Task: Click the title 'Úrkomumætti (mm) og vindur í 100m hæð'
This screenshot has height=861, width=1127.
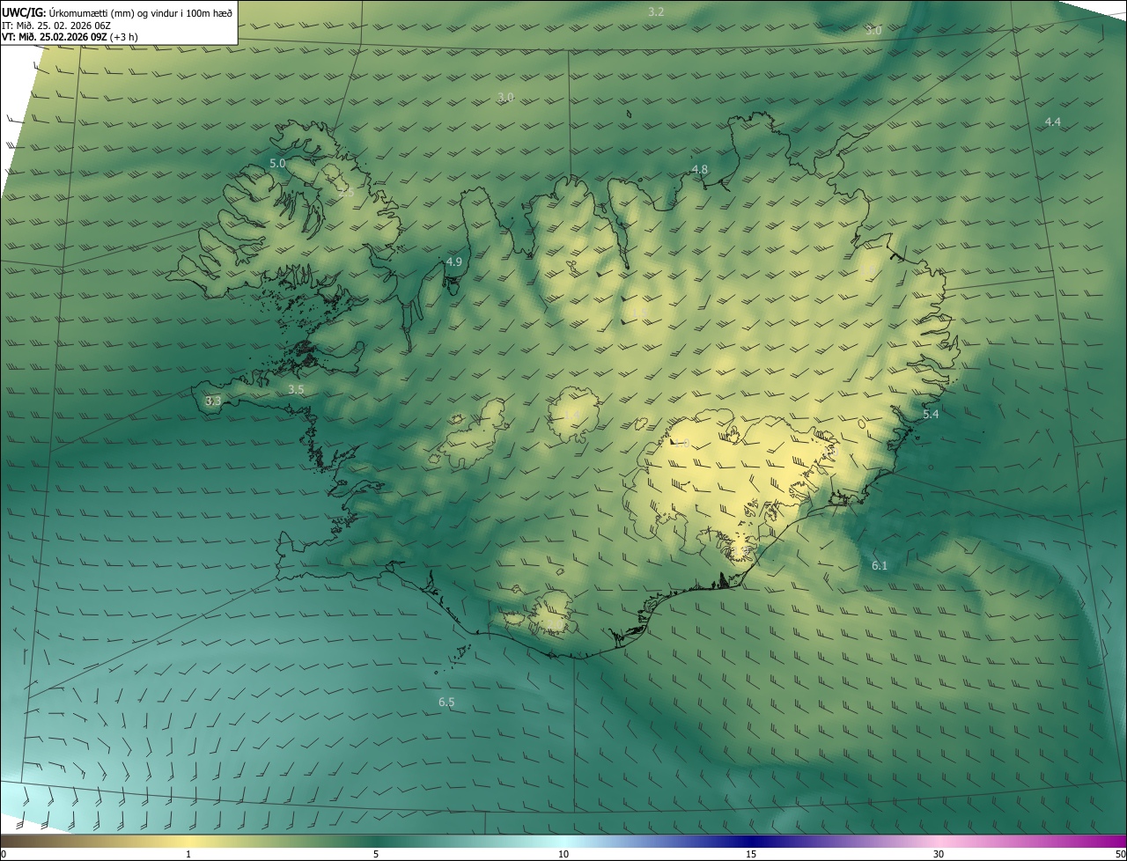Action: (x=140, y=12)
